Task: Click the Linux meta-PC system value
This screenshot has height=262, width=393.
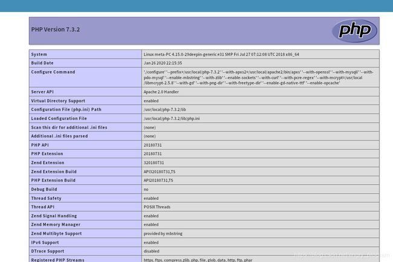Action: 221,54
